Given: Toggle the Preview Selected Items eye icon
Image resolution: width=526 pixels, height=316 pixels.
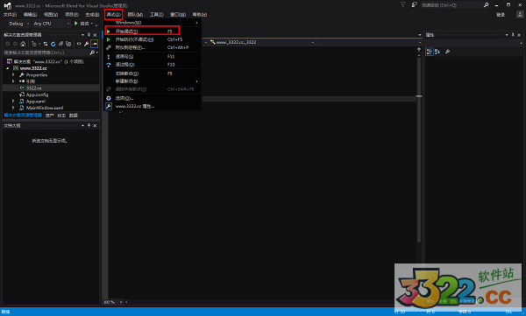Looking at the screenshot, I should pos(79,44).
